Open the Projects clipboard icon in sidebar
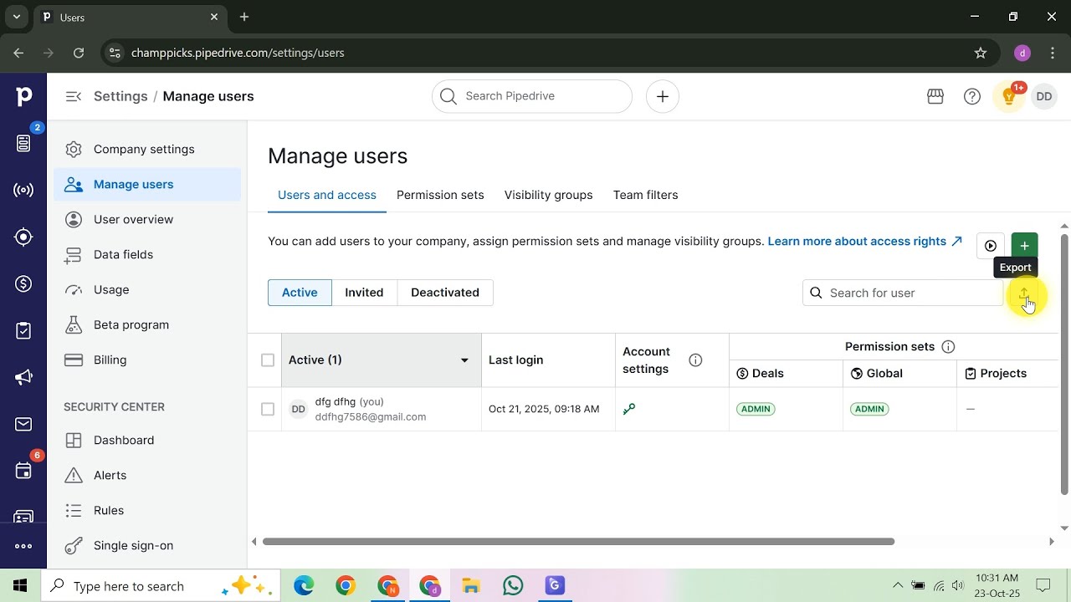The height and width of the screenshot is (602, 1071). [23, 331]
